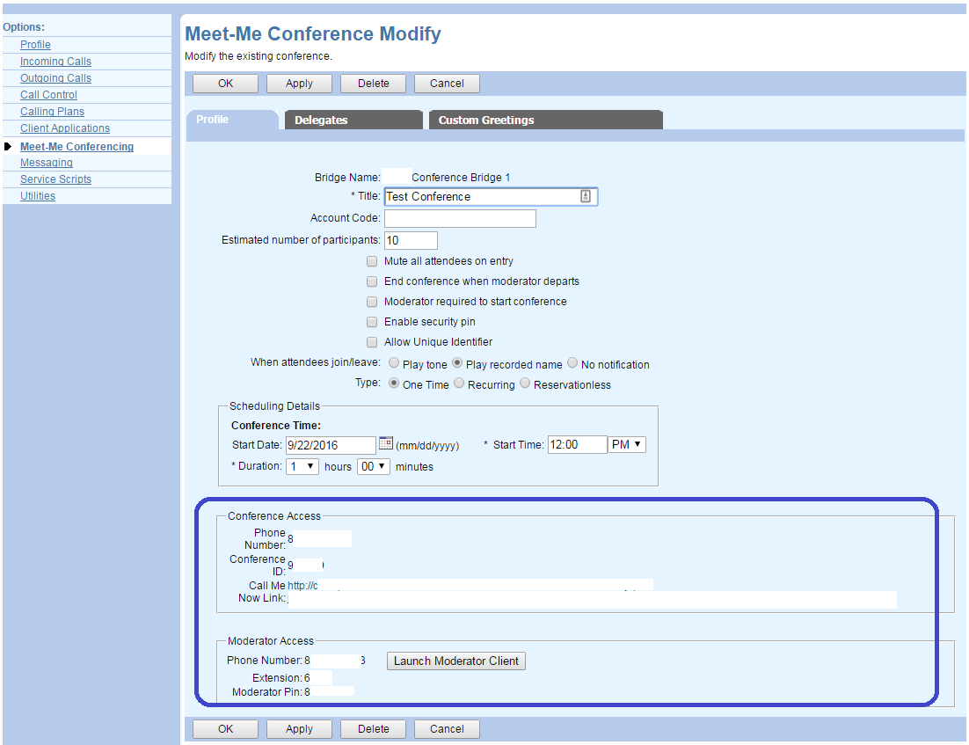Choose "No notification" option
969x745 pixels.
[572, 363]
